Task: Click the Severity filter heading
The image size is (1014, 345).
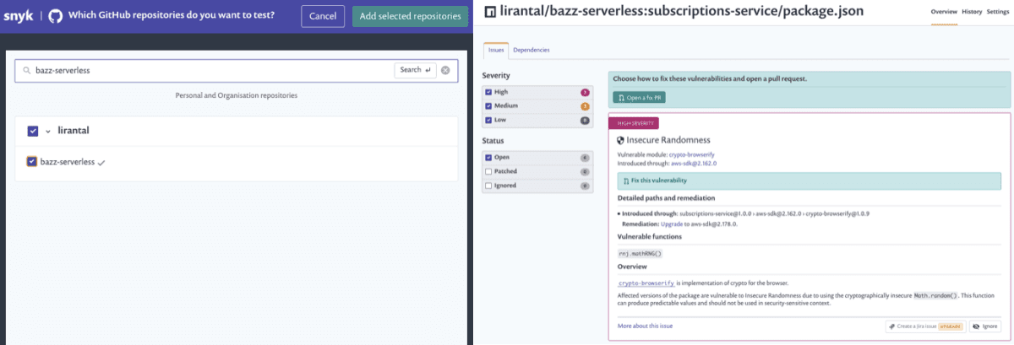Action: (x=496, y=76)
